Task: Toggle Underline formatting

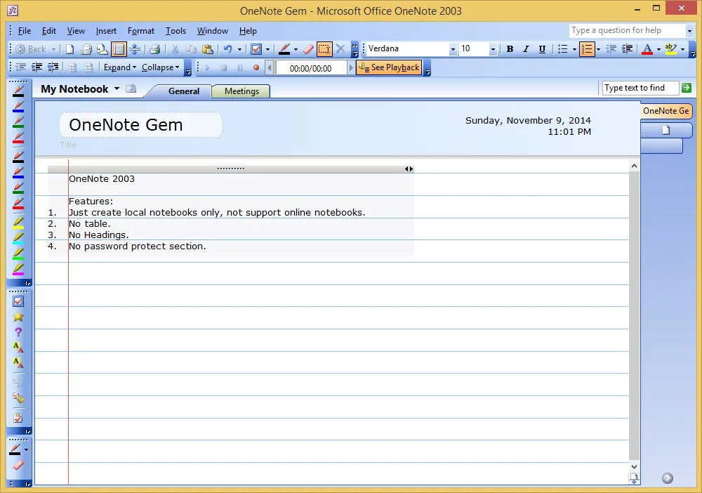Action: 542,49
